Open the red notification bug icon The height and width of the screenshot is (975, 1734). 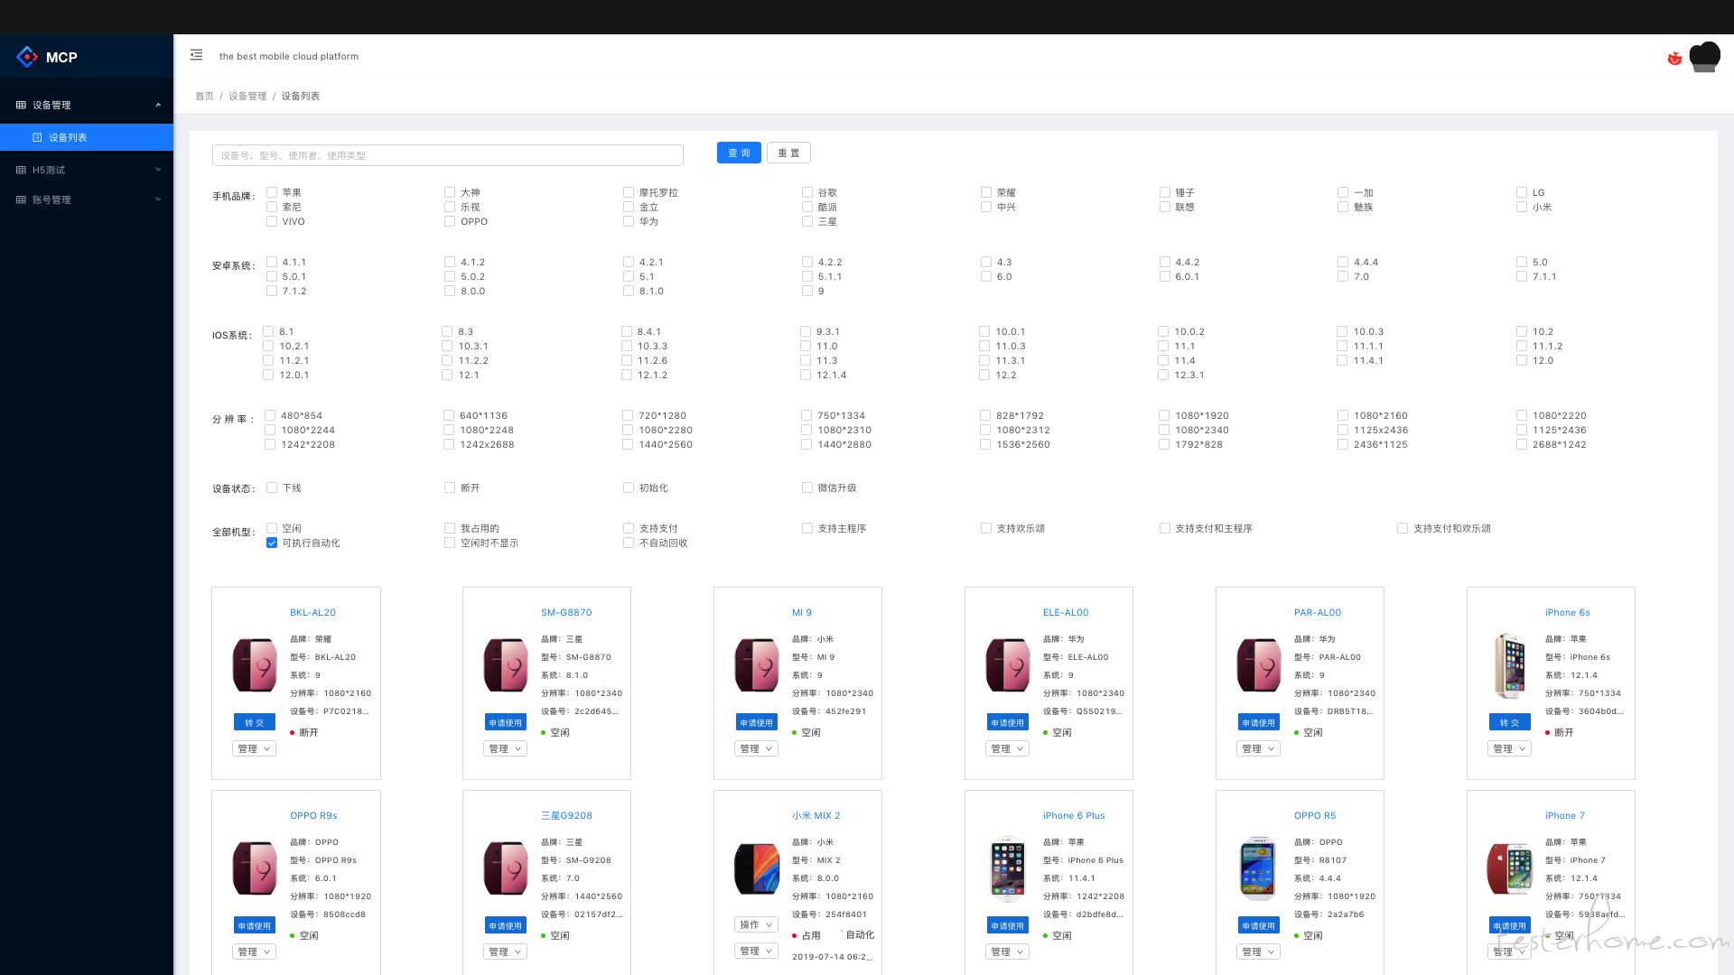(x=1674, y=58)
